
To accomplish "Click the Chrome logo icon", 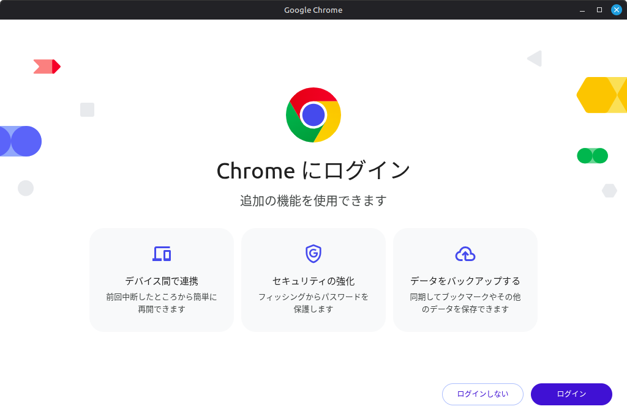I will [x=313, y=115].
